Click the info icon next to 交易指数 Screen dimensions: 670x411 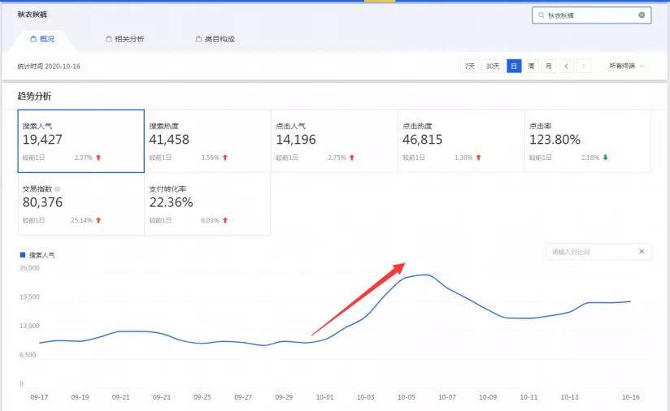click(57, 188)
